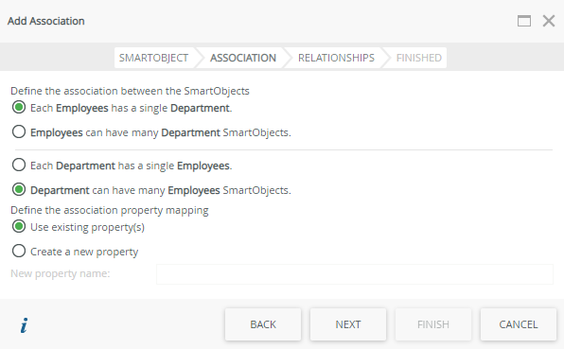The width and height of the screenshot is (564, 349).
Task: Maximize the Add Association dialog
Action: pyautogui.click(x=524, y=21)
